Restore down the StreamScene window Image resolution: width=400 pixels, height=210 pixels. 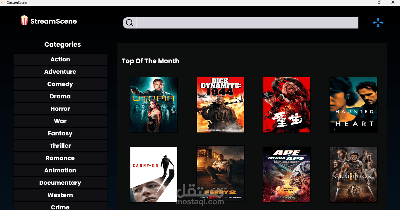click(x=379, y=2)
